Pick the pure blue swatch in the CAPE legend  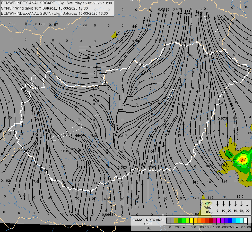point(230,221)
